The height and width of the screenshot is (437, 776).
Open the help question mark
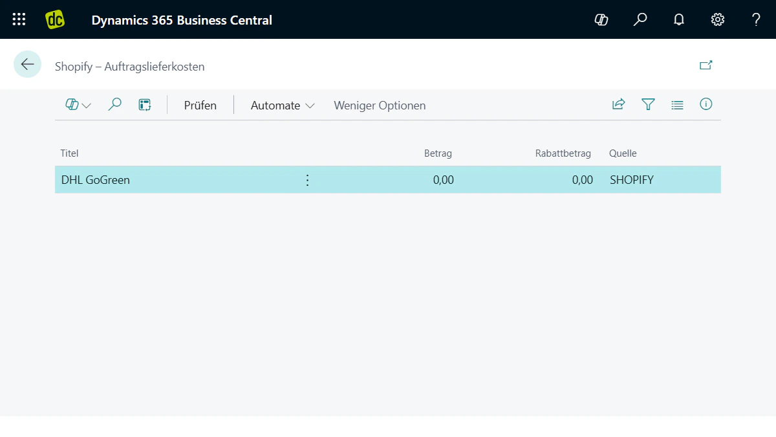coord(756,19)
